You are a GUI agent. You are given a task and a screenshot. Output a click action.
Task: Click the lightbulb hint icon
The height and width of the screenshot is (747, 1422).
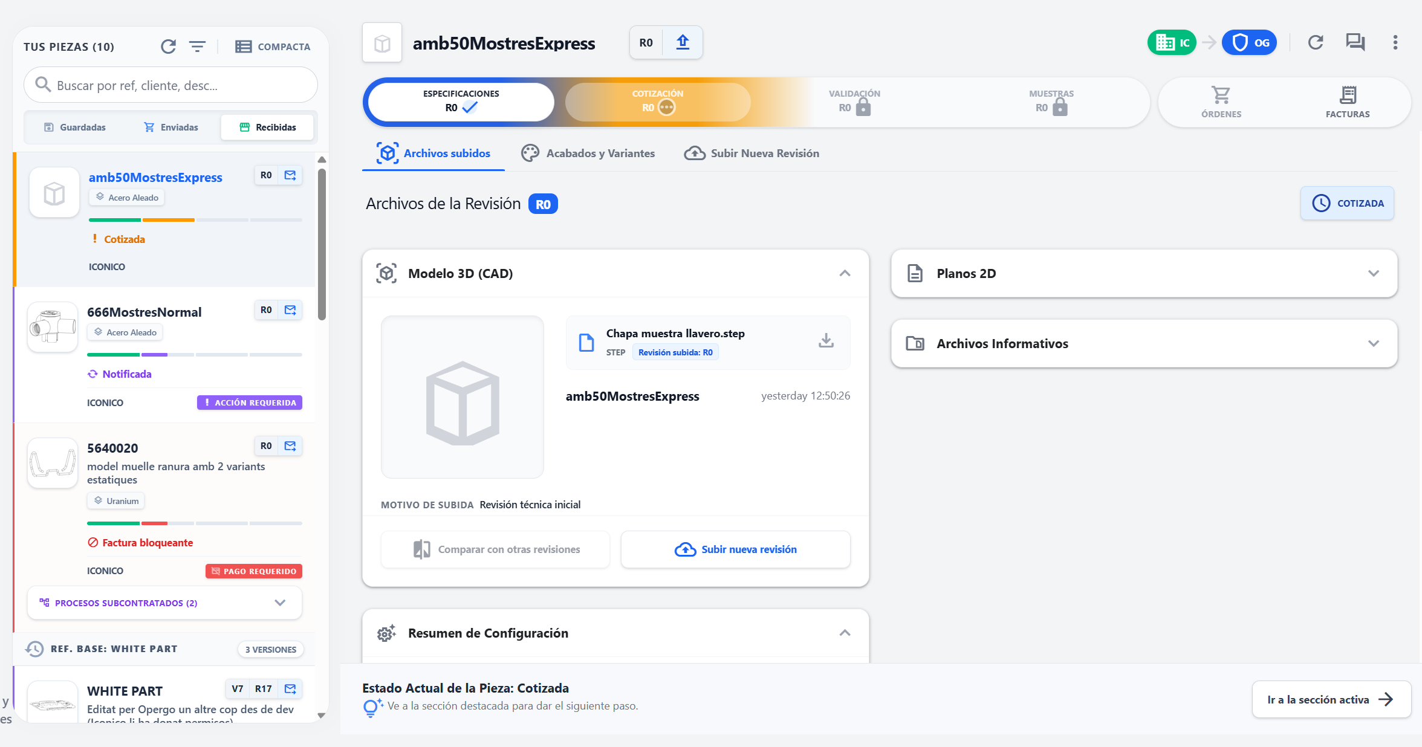tap(372, 707)
